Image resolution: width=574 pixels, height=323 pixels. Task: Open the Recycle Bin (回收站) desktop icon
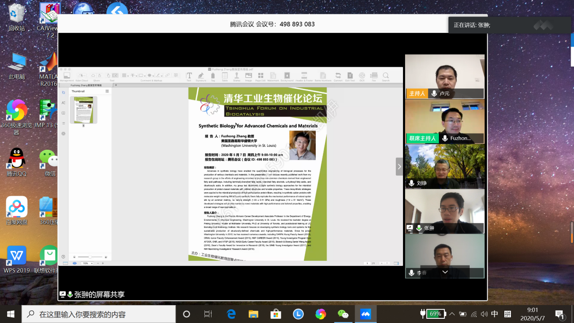click(17, 17)
